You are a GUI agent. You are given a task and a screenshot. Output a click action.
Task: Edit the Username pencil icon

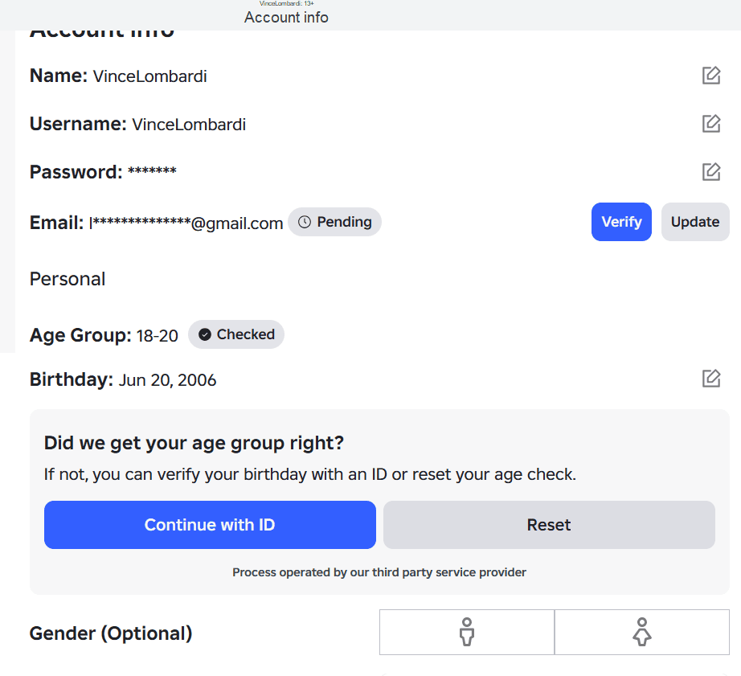pos(711,124)
